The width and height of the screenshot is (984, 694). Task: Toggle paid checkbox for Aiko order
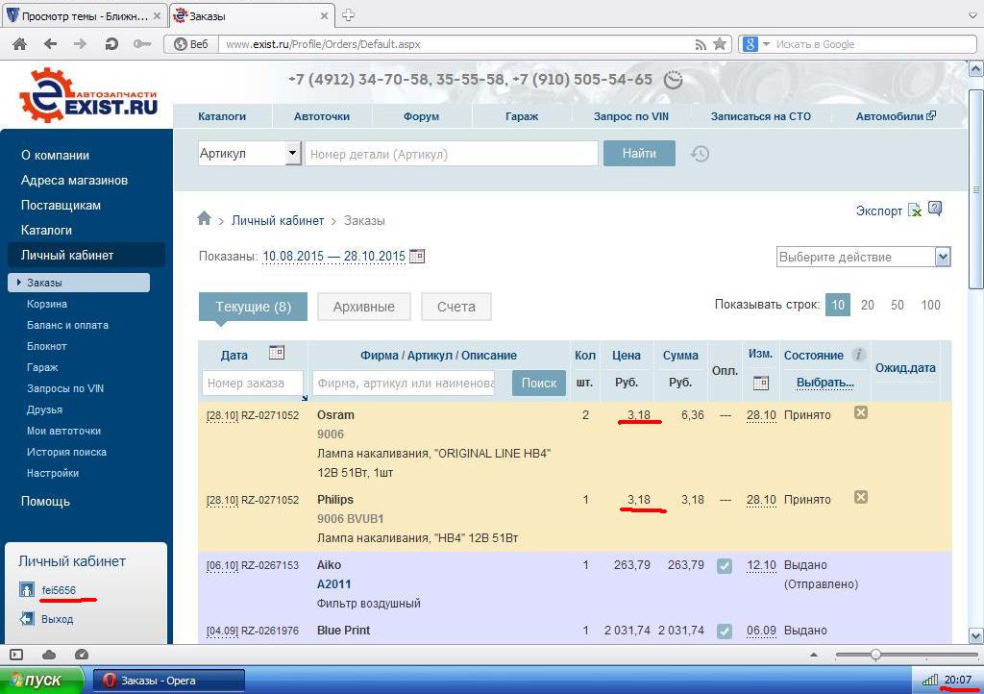tap(725, 566)
